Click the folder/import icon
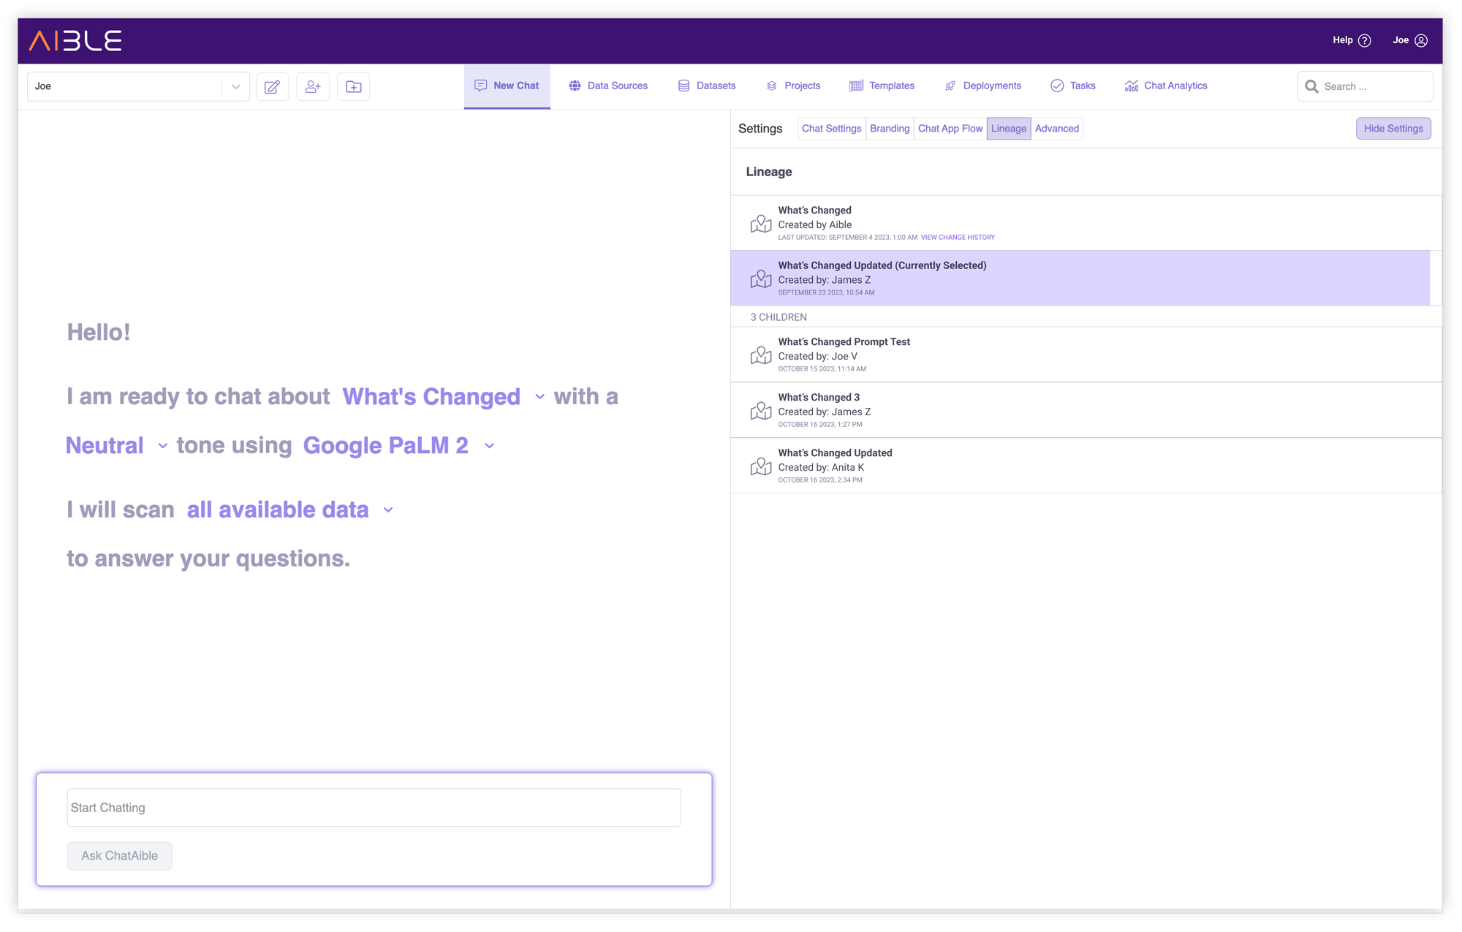The image size is (1462, 932). pos(354,86)
